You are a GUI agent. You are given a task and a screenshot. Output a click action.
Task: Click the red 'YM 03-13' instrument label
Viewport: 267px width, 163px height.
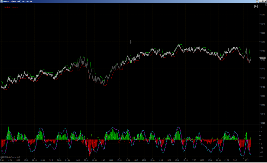pos(15,7)
